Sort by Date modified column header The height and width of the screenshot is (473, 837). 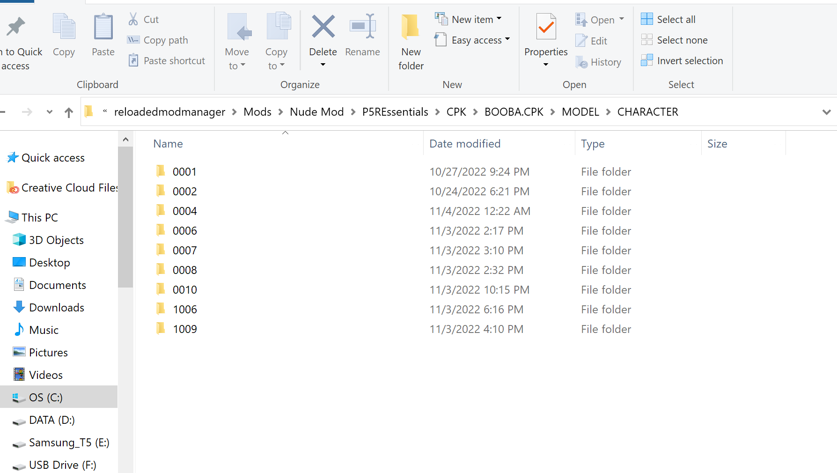(x=465, y=144)
